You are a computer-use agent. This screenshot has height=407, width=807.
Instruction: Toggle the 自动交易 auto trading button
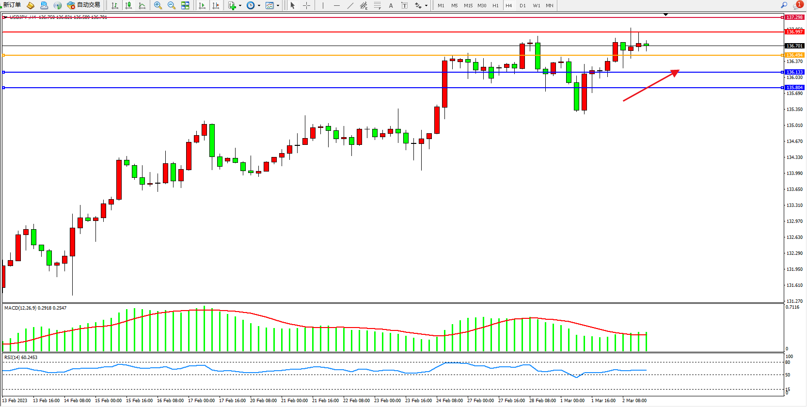coord(84,5)
